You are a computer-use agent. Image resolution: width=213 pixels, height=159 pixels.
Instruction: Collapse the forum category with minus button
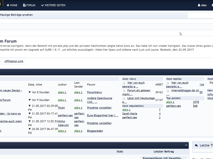(186, 145)
